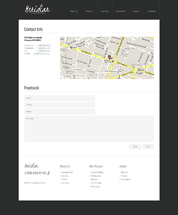
Task: Click into the Phone input field
Action: coord(60,112)
